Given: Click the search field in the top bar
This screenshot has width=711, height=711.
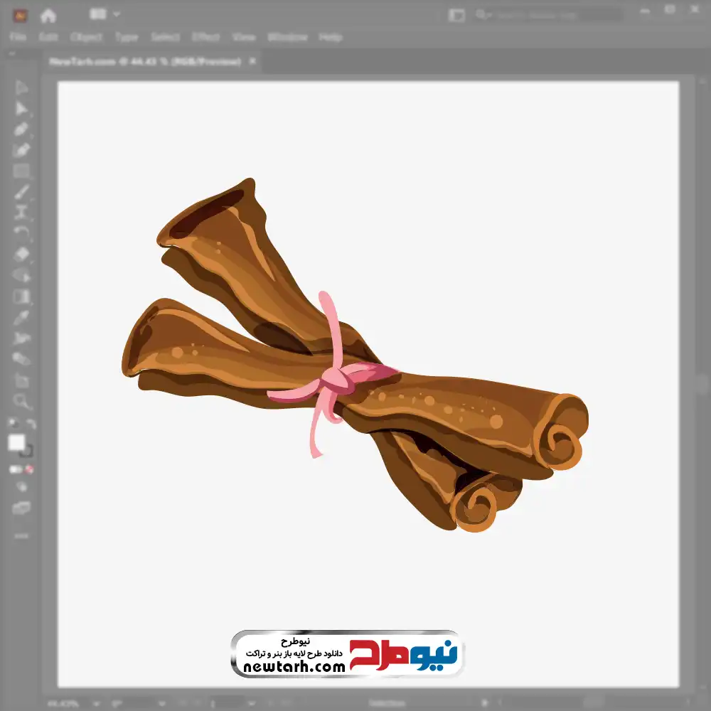Looking at the screenshot, I should (x=547, y=15).
